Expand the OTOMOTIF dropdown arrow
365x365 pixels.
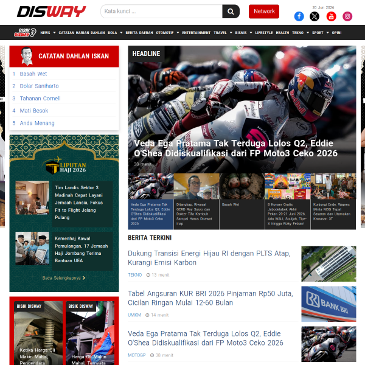(x=178, y=33)
